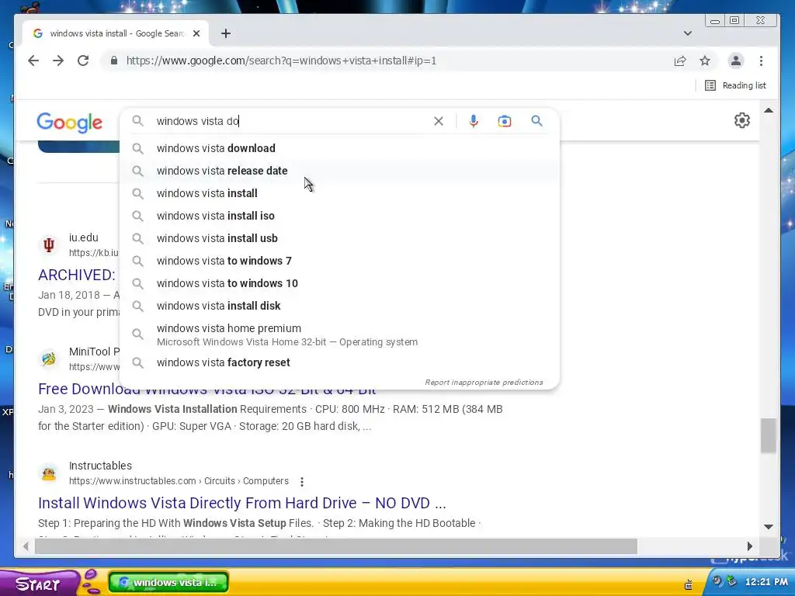Image resolution: width=795 pixels, height=596 pixels.
Task: Open a new browser tab
Action: coord(226,33)
